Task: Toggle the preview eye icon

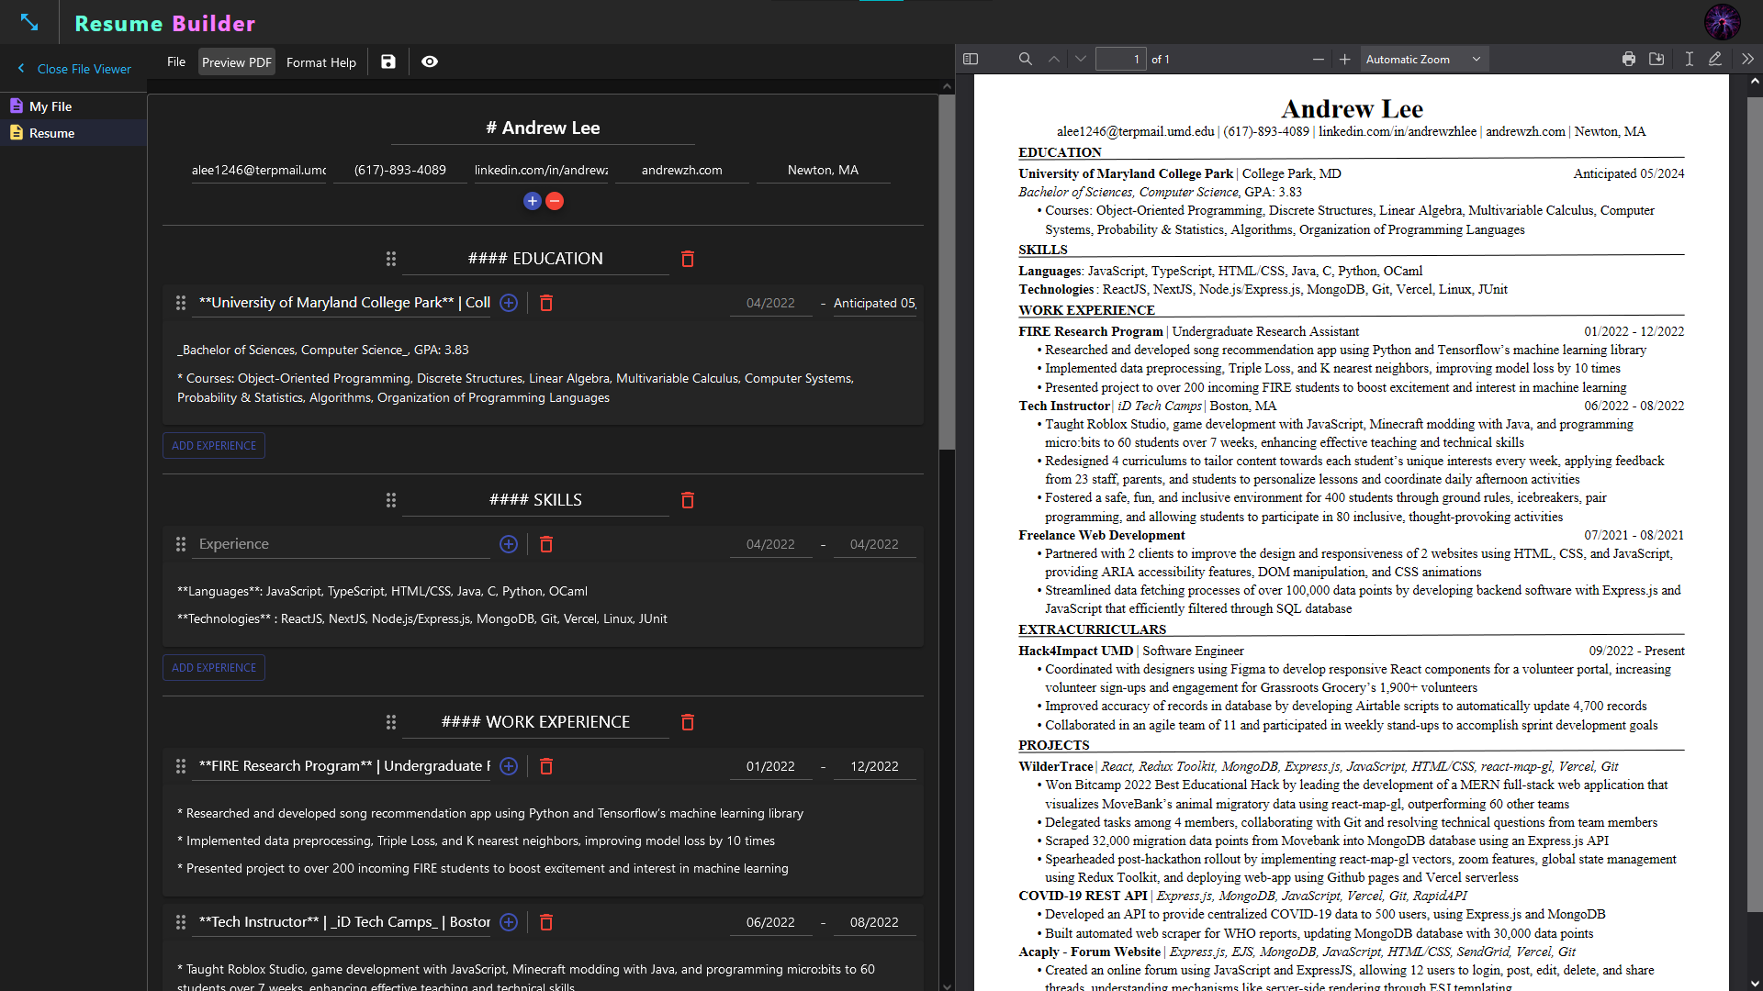Action: click(x=430, y=61)
